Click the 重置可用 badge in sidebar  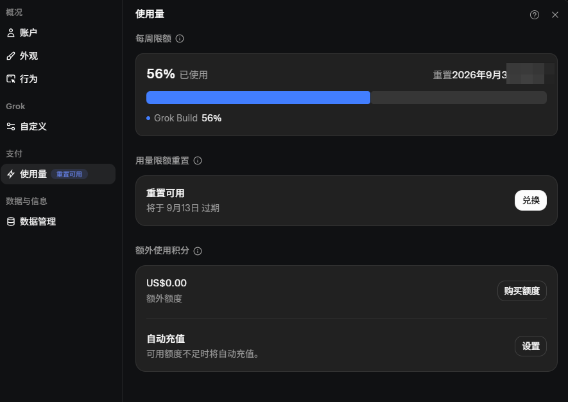coord(69,175)
